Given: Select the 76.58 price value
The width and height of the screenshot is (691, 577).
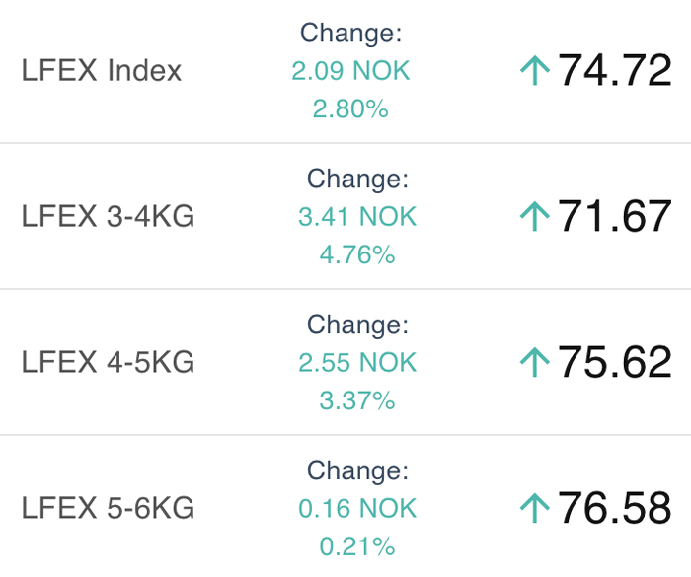Looking at the screenshot, I should pyautogui.click(x=615, y=507).
